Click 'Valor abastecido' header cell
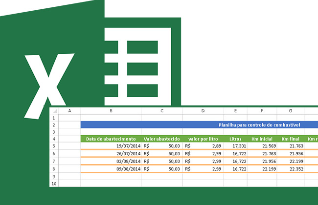 point(162,139)
